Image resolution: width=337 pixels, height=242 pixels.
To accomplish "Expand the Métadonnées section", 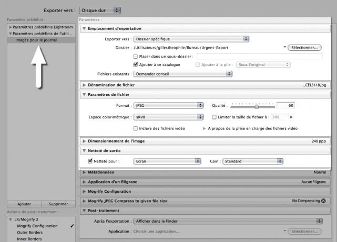I will (84, 172).
